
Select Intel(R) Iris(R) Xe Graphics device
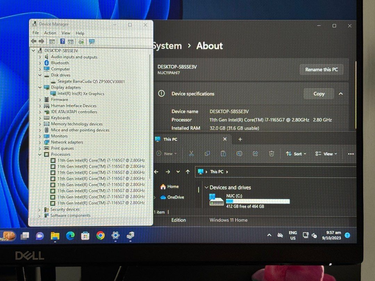tap(81, 94)
